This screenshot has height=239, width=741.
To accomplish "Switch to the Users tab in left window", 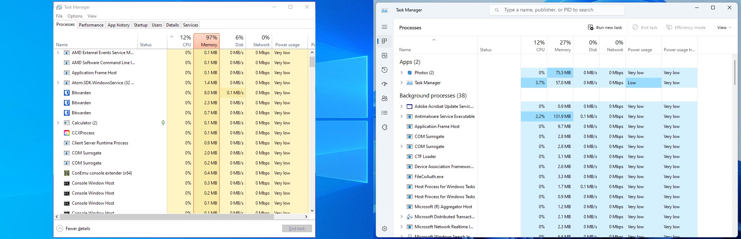I will coord(157,25).
